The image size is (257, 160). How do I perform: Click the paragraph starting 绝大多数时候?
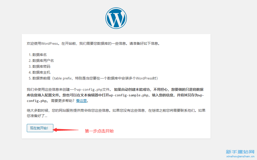click(116, 113)
